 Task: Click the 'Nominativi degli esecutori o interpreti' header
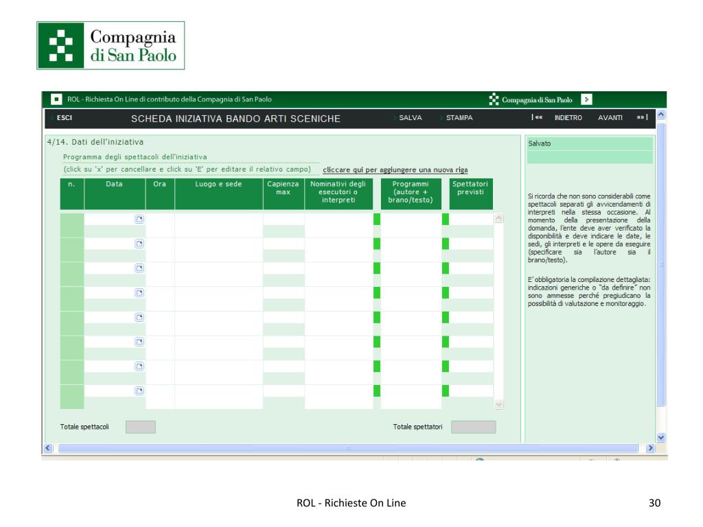[338, 194]
